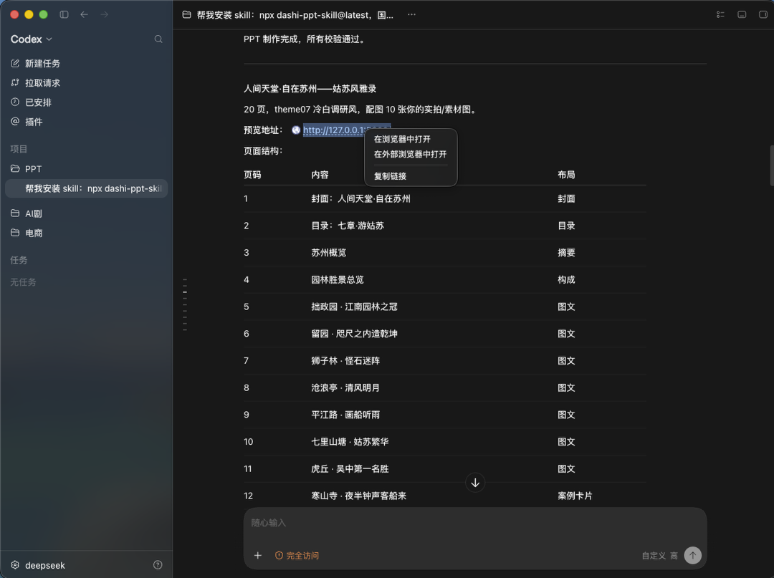
Task: Open the 自定义 高 model effort selector
Action: (660, 556)
